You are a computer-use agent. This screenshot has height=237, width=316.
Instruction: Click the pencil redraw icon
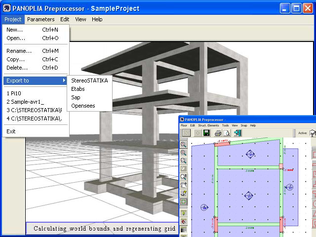[183, 193]
